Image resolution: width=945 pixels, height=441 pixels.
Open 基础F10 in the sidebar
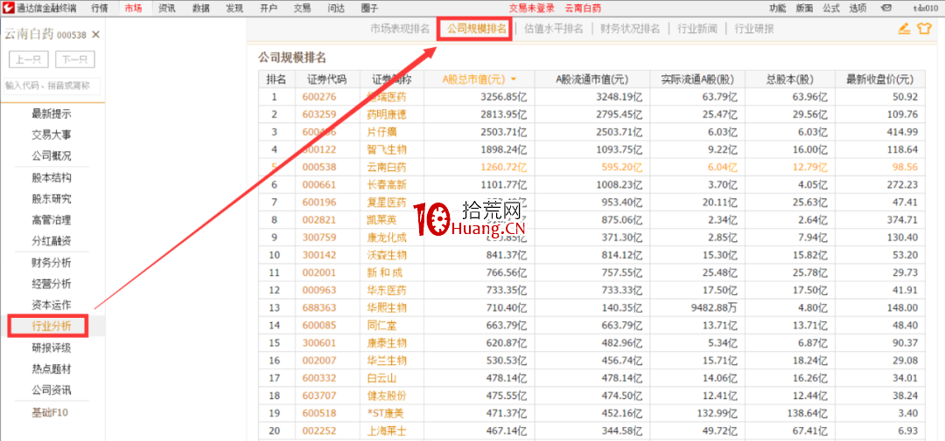[x=52, y=413]
